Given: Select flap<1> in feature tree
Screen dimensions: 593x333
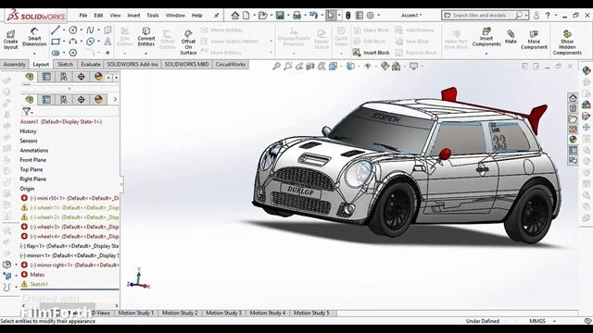Looking at the screenshot, I should (x=69, y=246).
